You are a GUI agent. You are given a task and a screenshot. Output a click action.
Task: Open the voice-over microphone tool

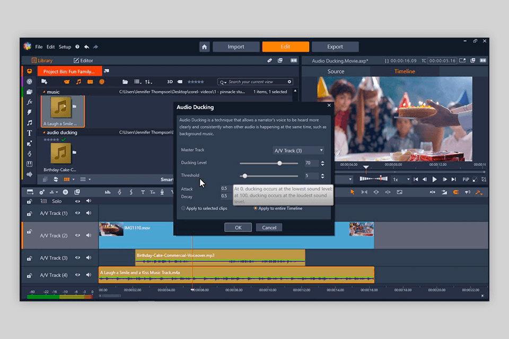tap(162, 192)
